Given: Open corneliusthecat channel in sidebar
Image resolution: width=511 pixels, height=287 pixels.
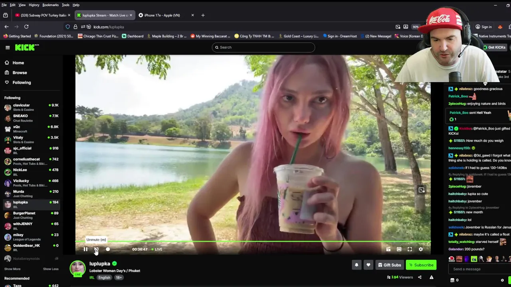Looking at the screenshot, I should 31,161.
